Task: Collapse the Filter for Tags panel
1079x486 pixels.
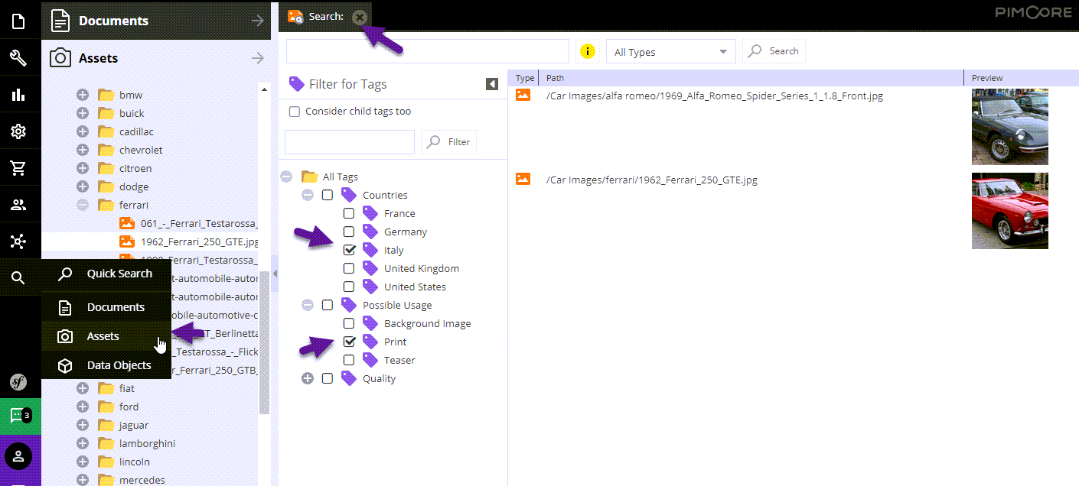Action: click(492, 84)
